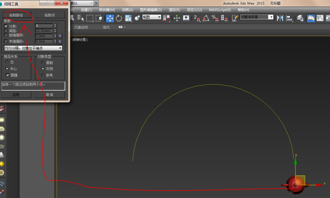The image size is (330, 198).
Task: Click the 应用 (Apply) button in Spacing Tool
Action: tap(16, 95)
